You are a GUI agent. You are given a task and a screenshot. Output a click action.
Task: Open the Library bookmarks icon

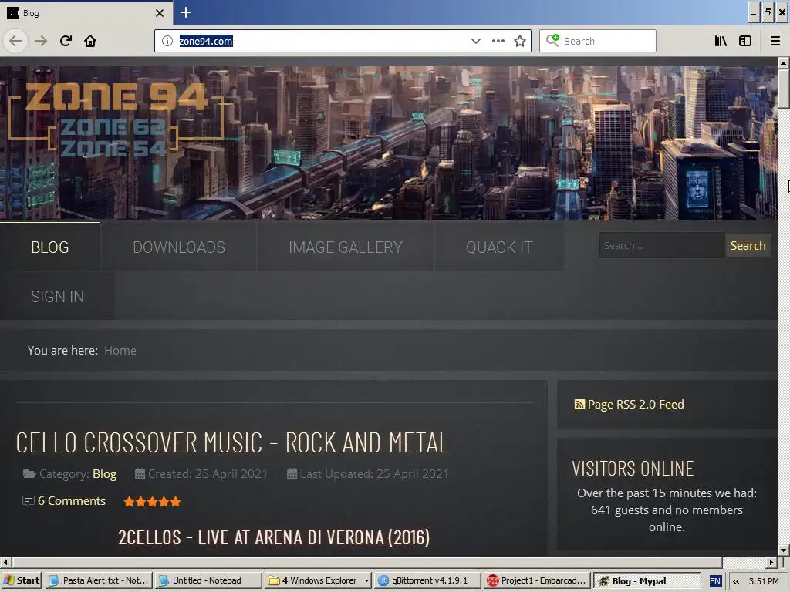(x=721, y=41)
